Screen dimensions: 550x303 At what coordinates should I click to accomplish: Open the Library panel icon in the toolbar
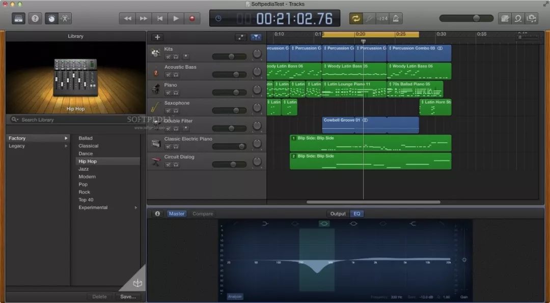pyautogui.click(x=19, y=18)
